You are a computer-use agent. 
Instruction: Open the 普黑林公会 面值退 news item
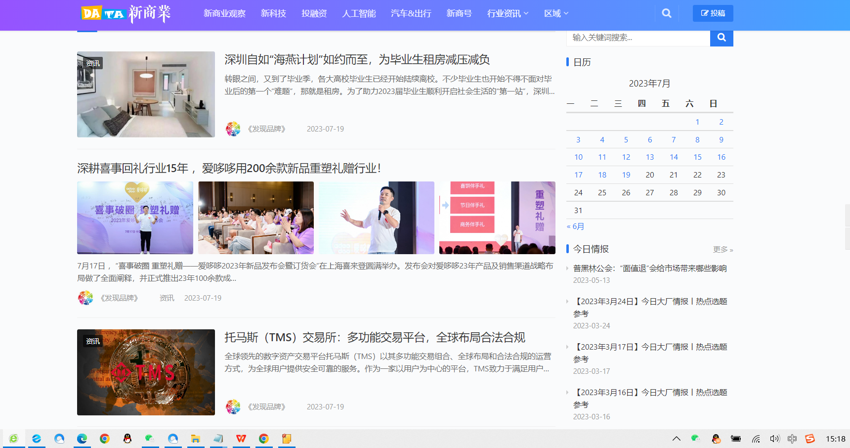(x=650, y=269)
